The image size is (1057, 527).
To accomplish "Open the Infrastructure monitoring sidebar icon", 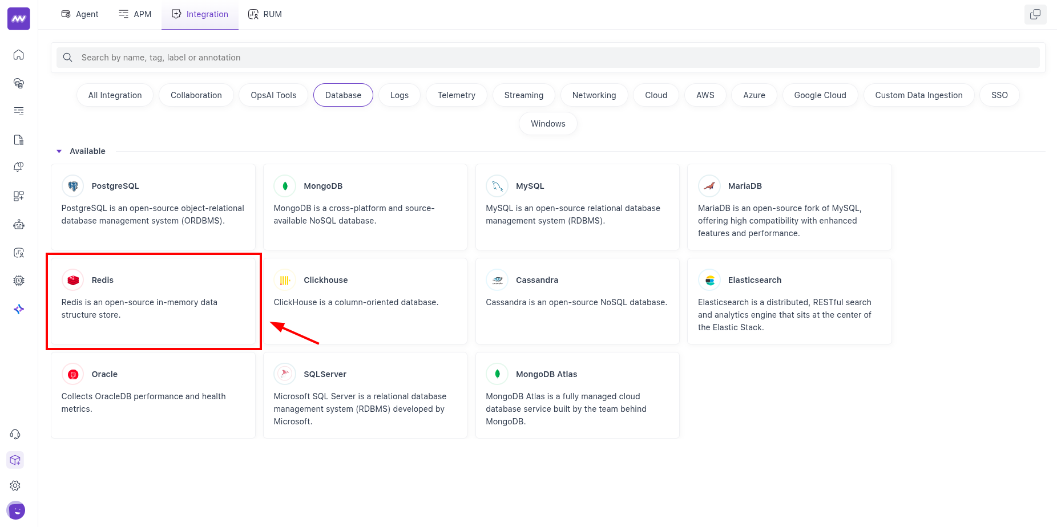I will click(19, 83).
